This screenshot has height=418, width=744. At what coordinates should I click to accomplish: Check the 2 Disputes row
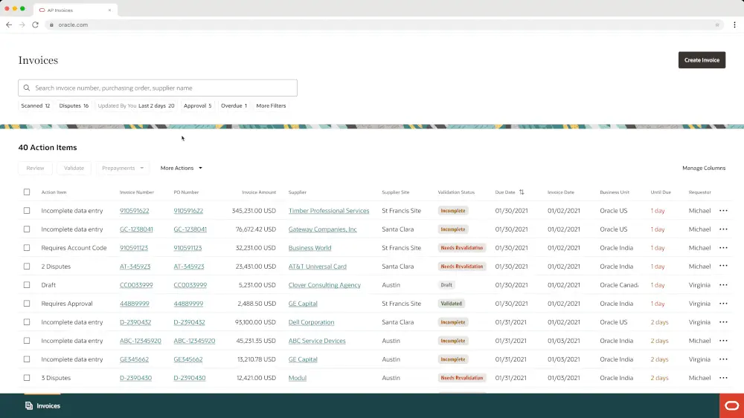(x=27, y=266)
